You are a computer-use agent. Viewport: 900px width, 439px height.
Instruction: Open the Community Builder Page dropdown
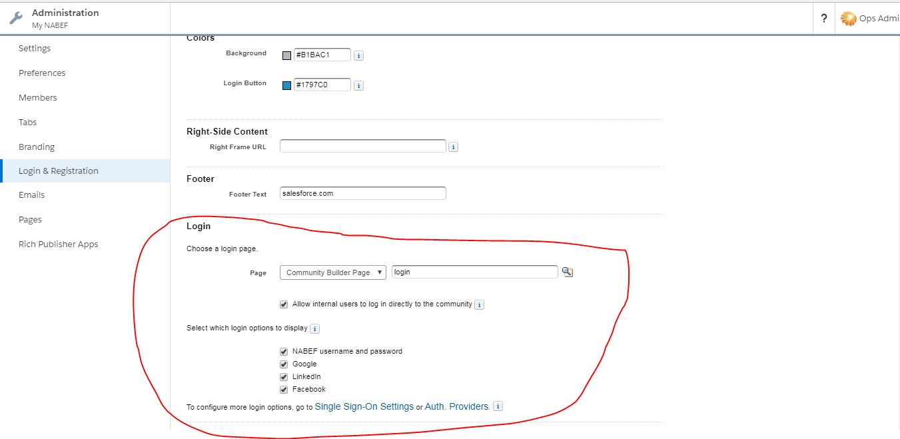point(333,272)
